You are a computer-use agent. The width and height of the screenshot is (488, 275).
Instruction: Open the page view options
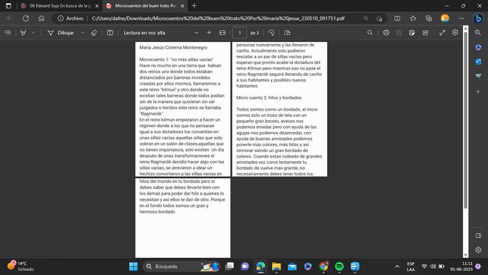pos(287,32)
